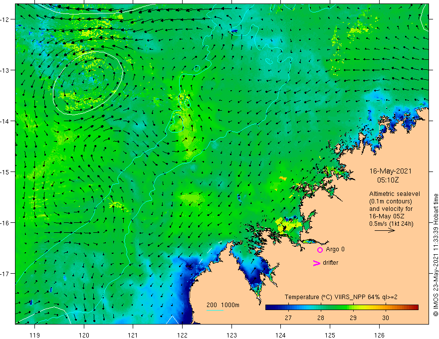439x339 pixels.
Task: Click the drifter legend label
Action: coord(330,263)
